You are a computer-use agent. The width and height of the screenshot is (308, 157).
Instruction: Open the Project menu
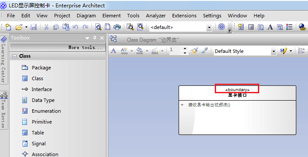coord(62,16)
